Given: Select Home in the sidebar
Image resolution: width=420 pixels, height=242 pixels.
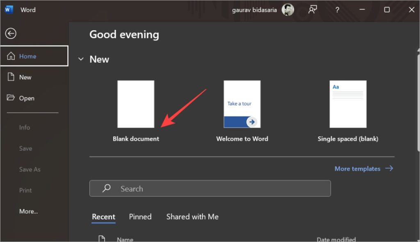Looking at the screenshot, I should pos(34,56).
